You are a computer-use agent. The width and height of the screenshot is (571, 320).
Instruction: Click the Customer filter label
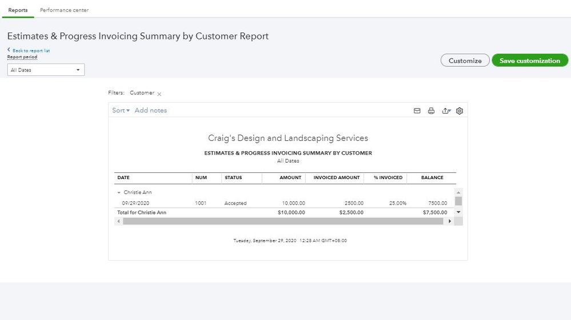[x=142, y=93]
